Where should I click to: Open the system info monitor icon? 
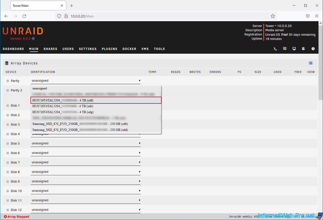(294, 49)
